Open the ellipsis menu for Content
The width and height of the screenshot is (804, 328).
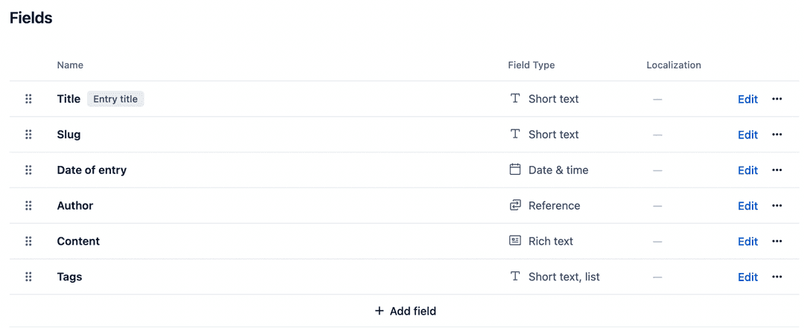[x=777, y=242]
